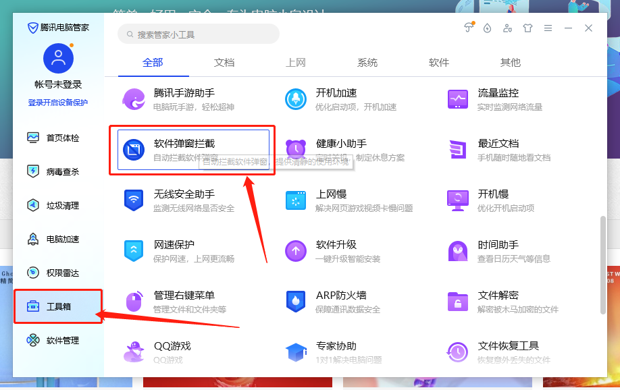Click the 恢复意外丢失的文件 description

514,360
